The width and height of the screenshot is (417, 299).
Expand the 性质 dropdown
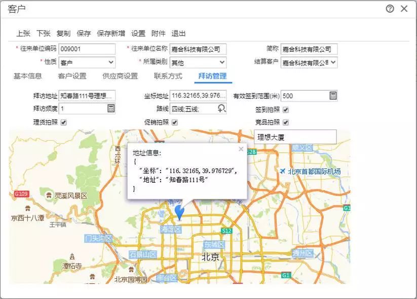[x=111, y=63]
